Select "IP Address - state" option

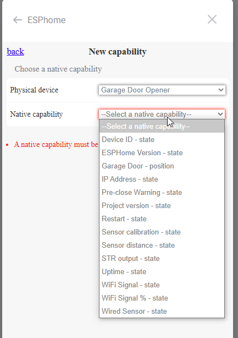pyautogui.click(x=162, y=179)
